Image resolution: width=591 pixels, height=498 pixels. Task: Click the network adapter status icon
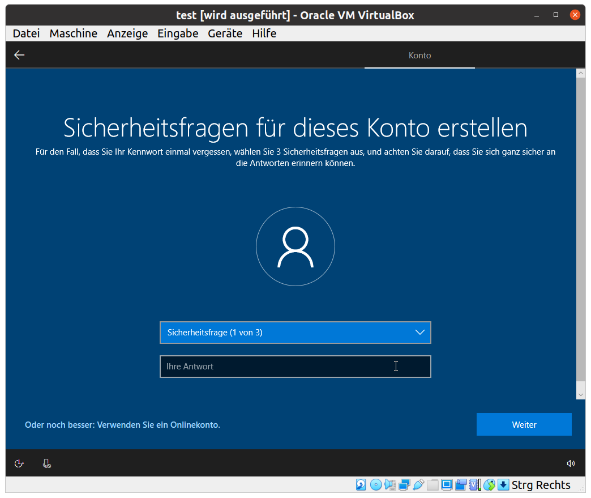click(x=404, y=485)
